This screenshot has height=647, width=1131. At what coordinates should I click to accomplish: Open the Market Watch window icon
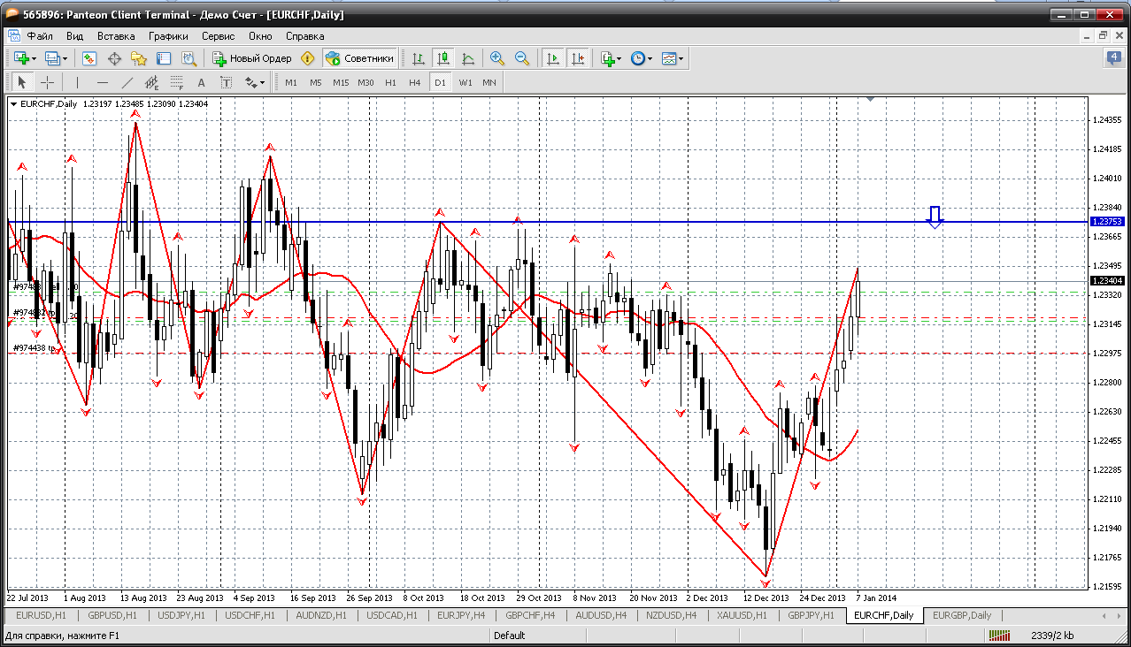[89, 58]
